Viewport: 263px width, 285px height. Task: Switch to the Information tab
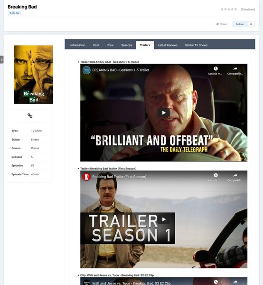[x=78, y=45]
